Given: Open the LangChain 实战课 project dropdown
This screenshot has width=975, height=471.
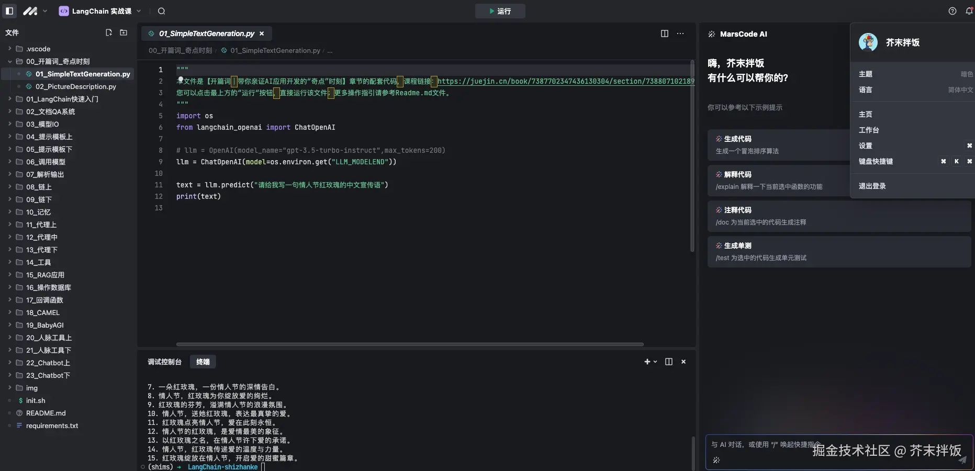Looking at the screenshot, I should click(x=100, y=11).
